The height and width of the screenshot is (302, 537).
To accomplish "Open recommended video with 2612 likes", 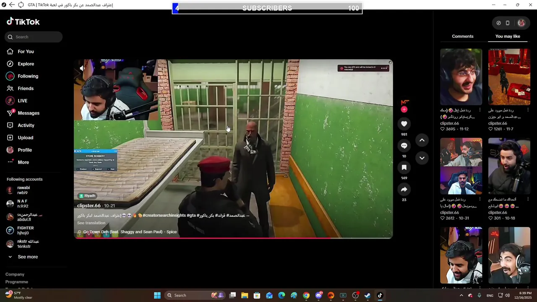I will pyautogui.click(x=461, y=166).
